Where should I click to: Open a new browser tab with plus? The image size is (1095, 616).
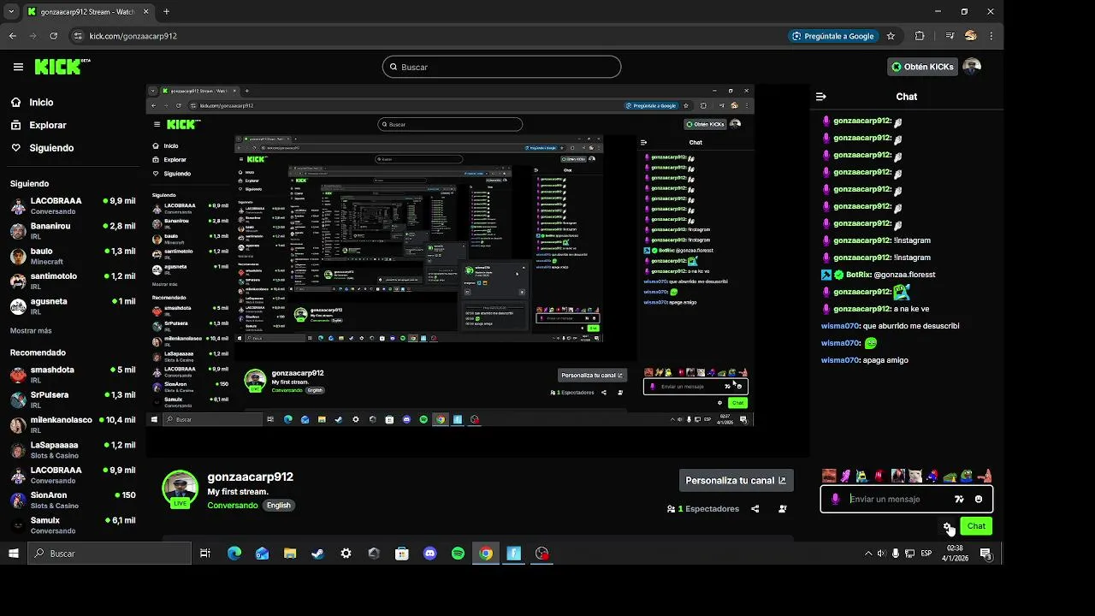pos(166,12)
